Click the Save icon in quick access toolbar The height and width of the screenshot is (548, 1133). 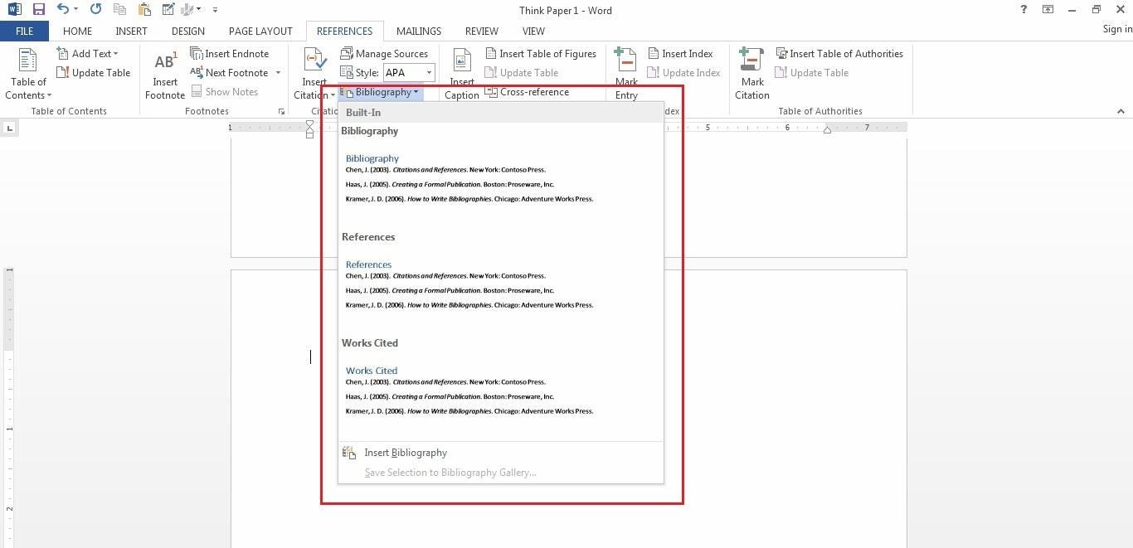pyautogui.click(x=38, y=10)
